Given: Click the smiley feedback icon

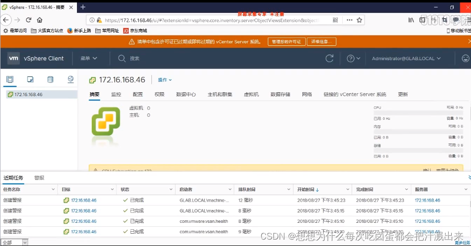Looking at the screenshot, I should coord(465,58).
